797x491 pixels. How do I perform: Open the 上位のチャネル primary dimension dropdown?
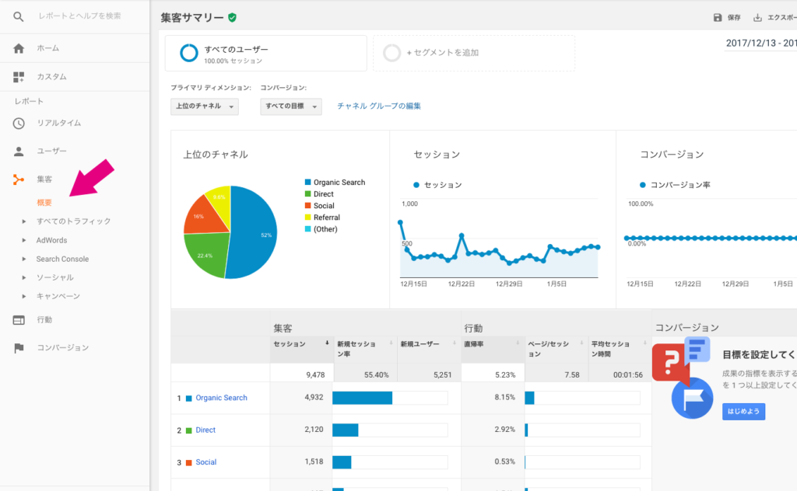tap(205, 106)
